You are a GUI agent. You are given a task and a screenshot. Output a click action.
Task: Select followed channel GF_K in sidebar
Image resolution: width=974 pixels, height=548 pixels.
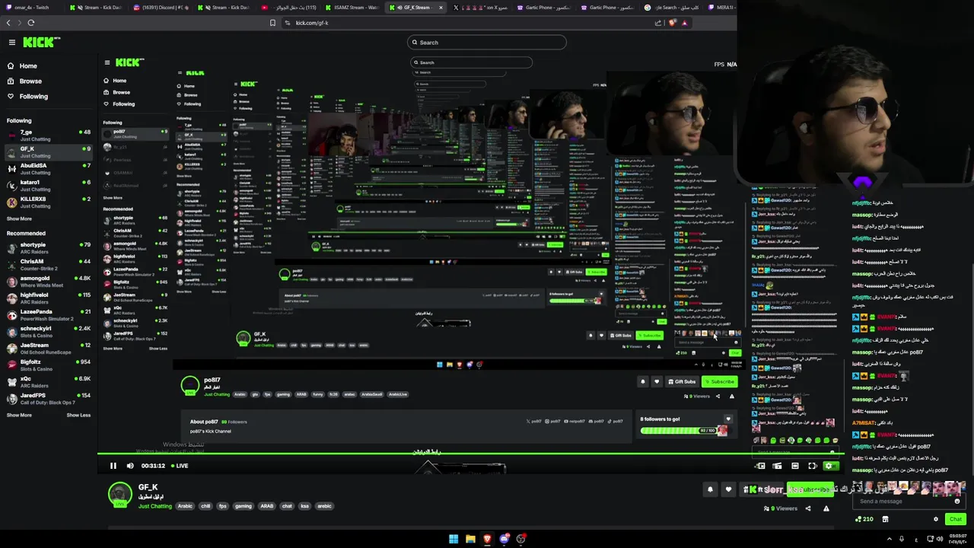(x=49, y=152)
